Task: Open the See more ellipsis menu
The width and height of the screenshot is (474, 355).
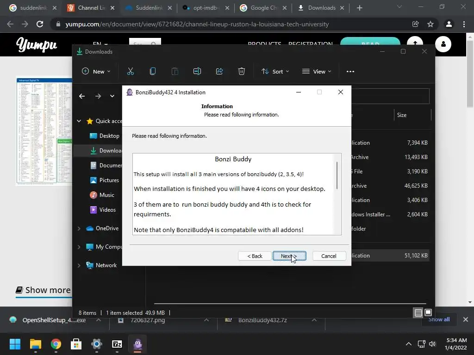Action: (350, 71)
